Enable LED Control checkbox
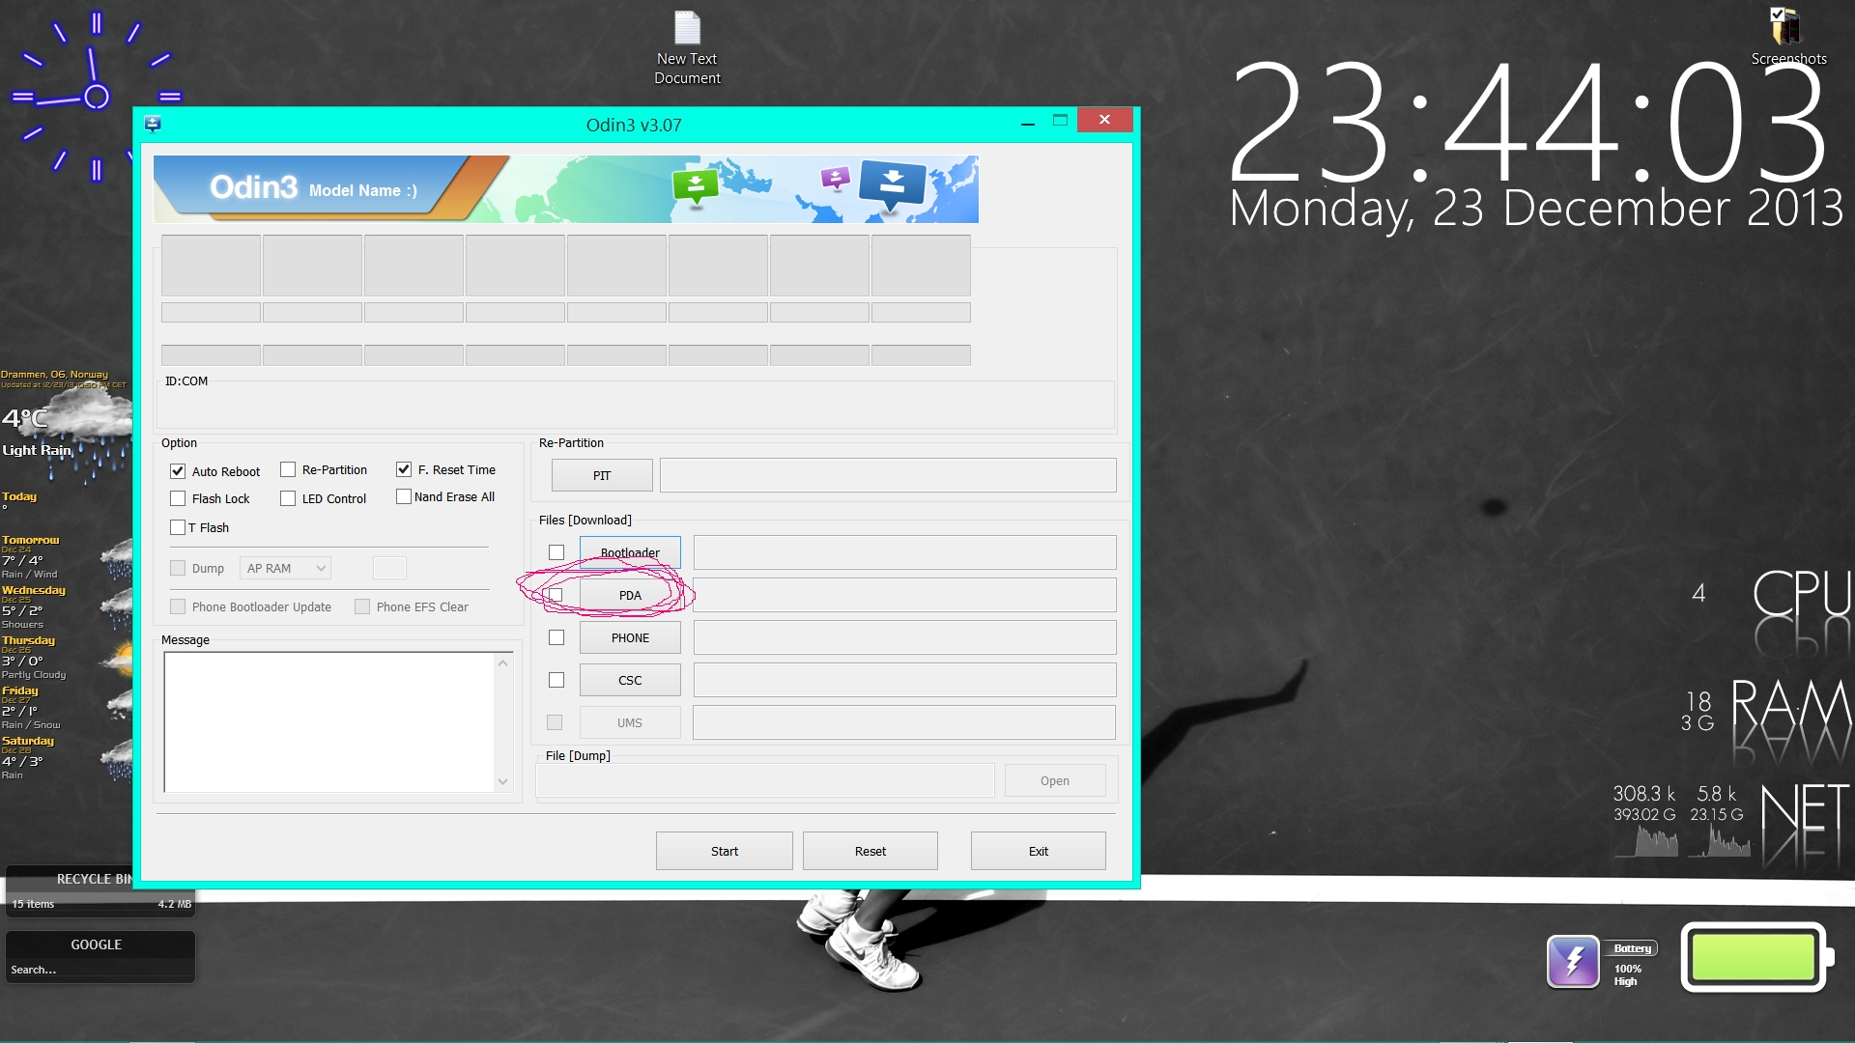Viewport: 1855px width, 1043px height. point(288,498)
